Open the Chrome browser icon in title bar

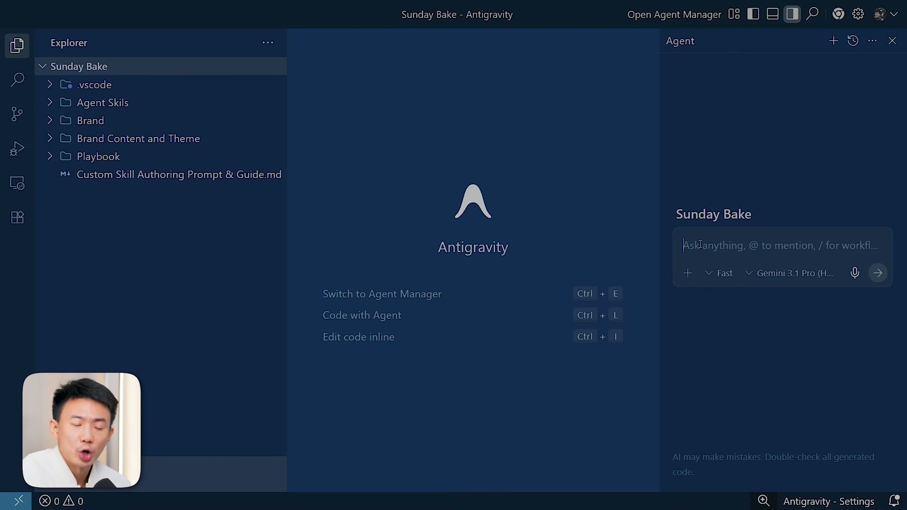pos(838,14)
